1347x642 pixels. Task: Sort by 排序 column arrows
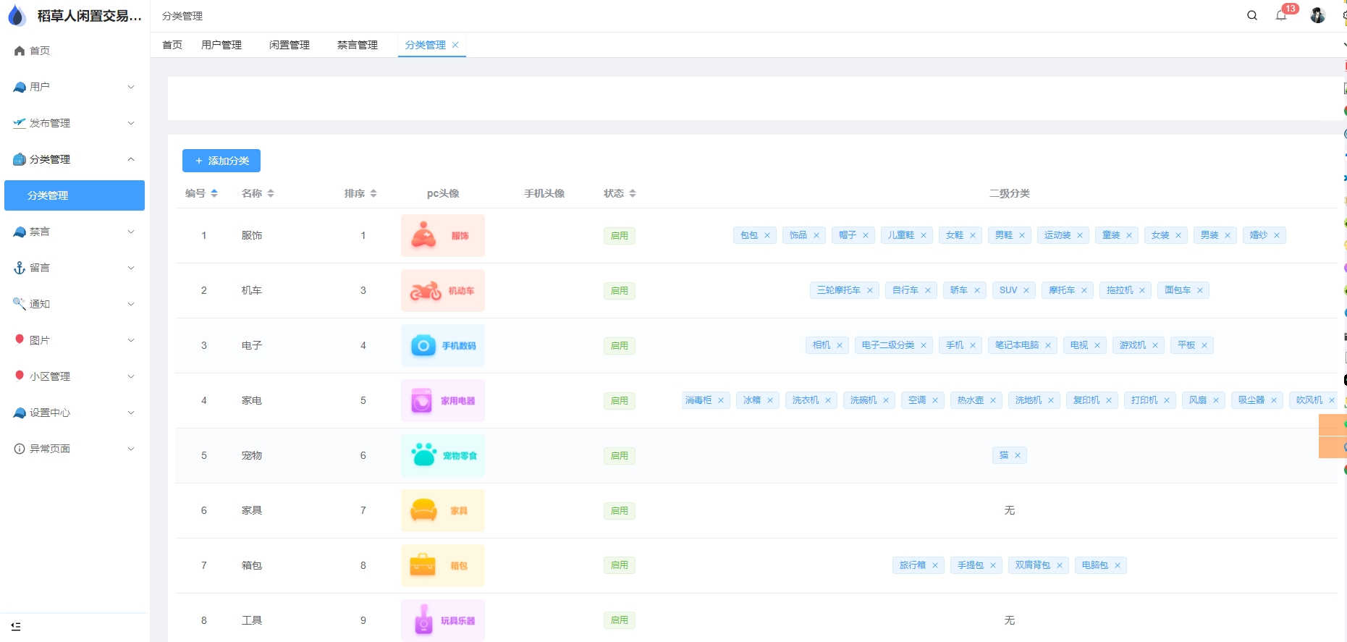coord(373,193)
